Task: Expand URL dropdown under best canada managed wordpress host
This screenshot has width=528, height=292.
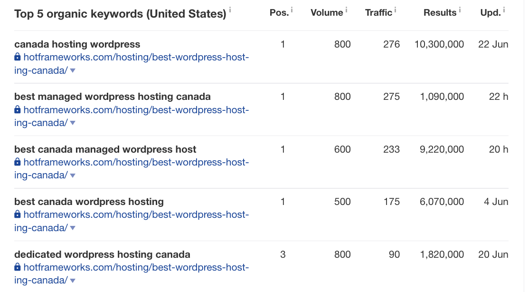Action: click(x=73, y=175)
